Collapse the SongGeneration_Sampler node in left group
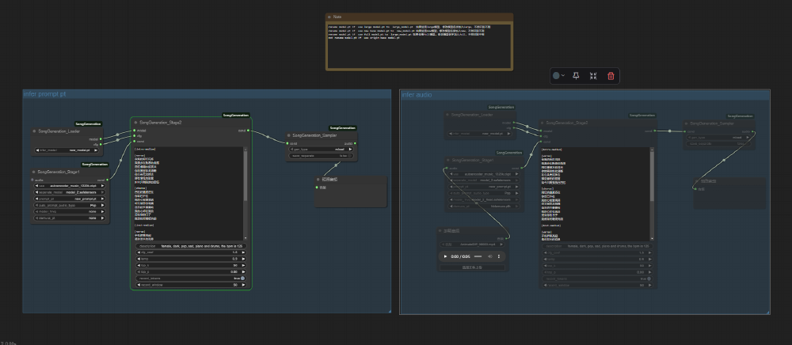This screenshot has height=345, width=792. (289, 135)
